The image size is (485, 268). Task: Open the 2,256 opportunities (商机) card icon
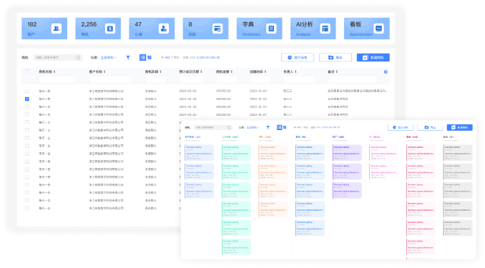(x=110, y=29)
